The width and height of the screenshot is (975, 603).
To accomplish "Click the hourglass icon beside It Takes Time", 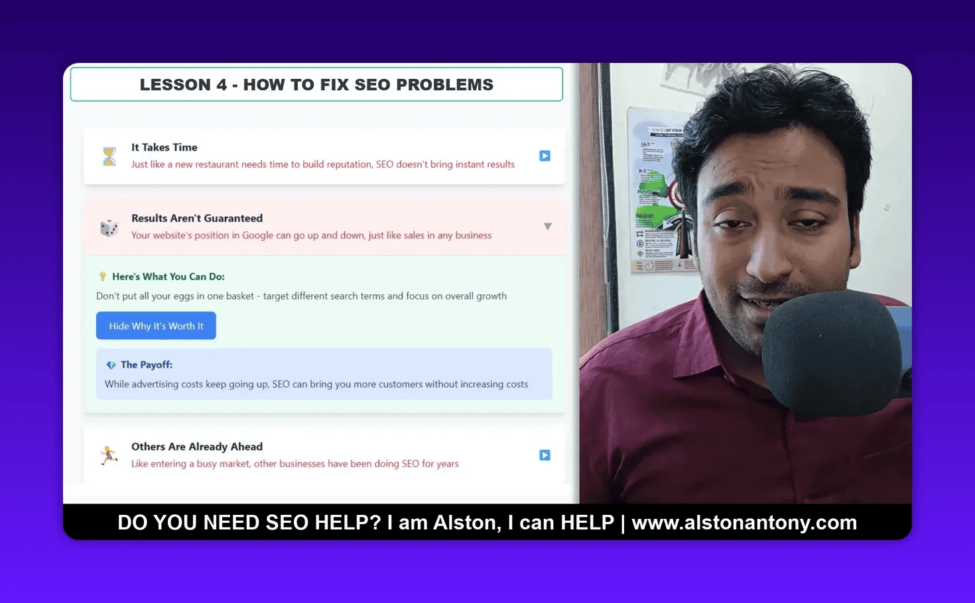I will click(108, 156).
